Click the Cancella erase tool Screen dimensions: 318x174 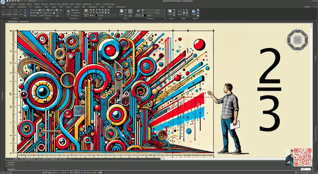[34, 10]
